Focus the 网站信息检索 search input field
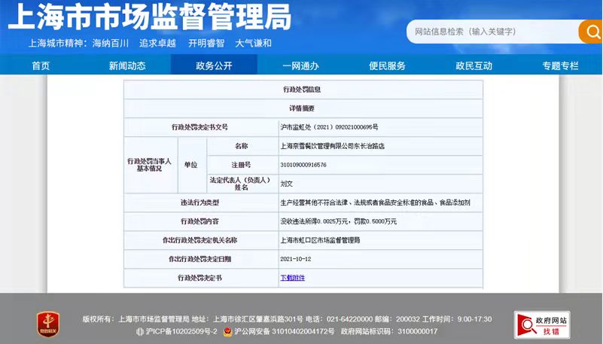 [492, 32]
